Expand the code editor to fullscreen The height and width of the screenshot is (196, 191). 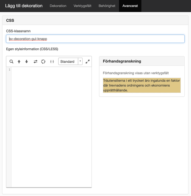[x=88, y=61]
